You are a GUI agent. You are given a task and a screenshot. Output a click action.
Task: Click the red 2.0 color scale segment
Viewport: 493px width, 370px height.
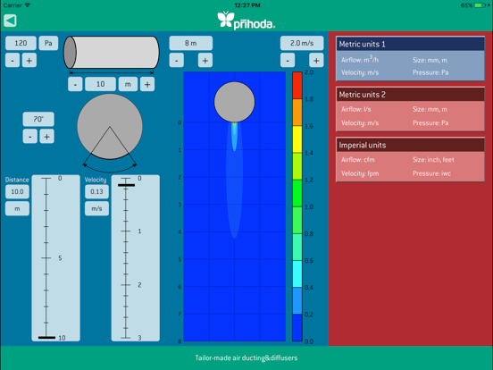297,86
